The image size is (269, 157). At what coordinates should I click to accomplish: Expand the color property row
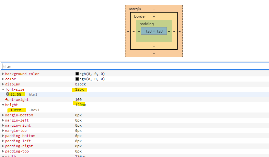tap(3, 79)
